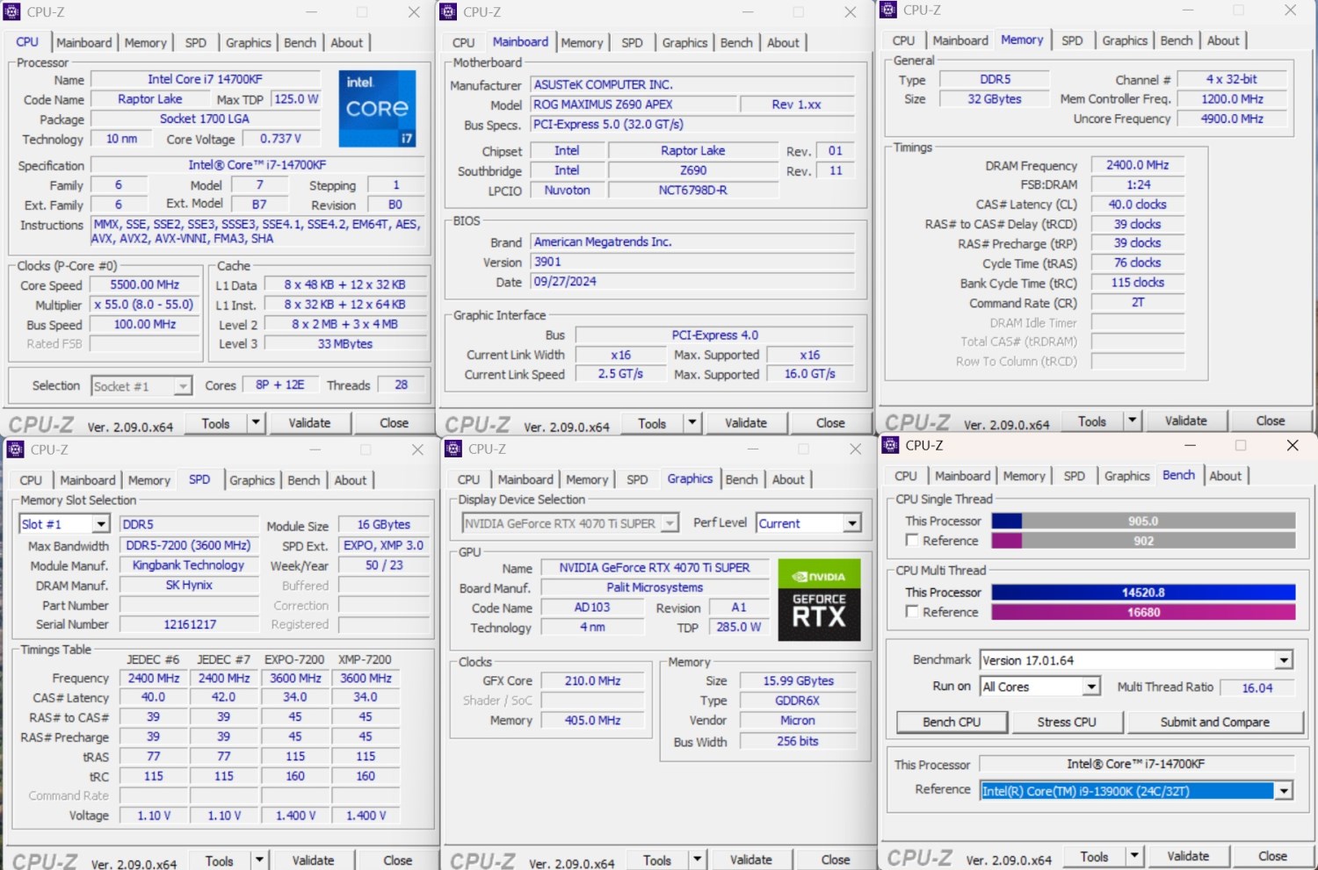Open the Slot #1 memory slot dropdown
1318x870 pixels.
pyautogui.click(x=100, y=524)
